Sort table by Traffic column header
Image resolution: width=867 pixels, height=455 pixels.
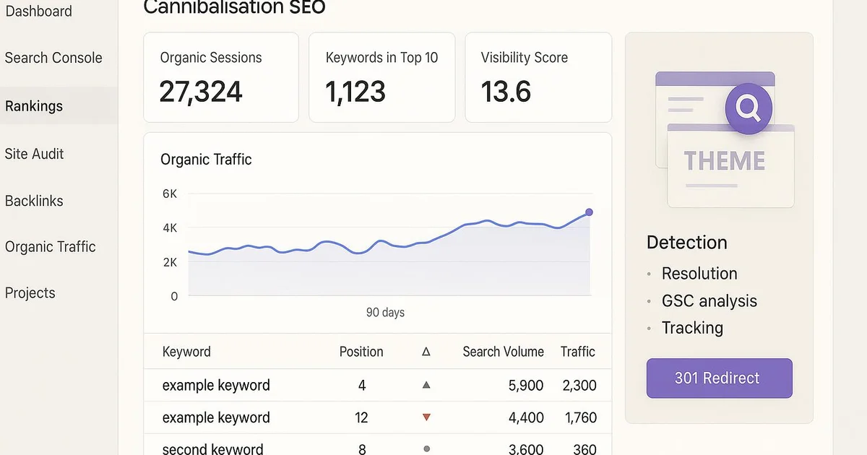point(578,352)
